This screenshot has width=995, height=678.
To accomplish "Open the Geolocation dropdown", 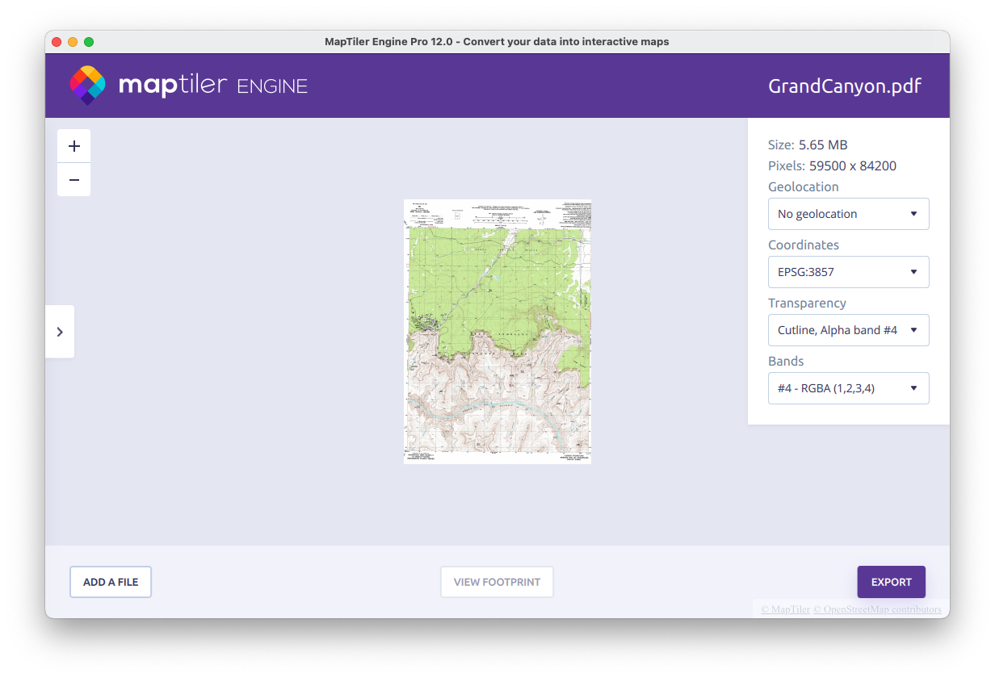I will point(848,214).
